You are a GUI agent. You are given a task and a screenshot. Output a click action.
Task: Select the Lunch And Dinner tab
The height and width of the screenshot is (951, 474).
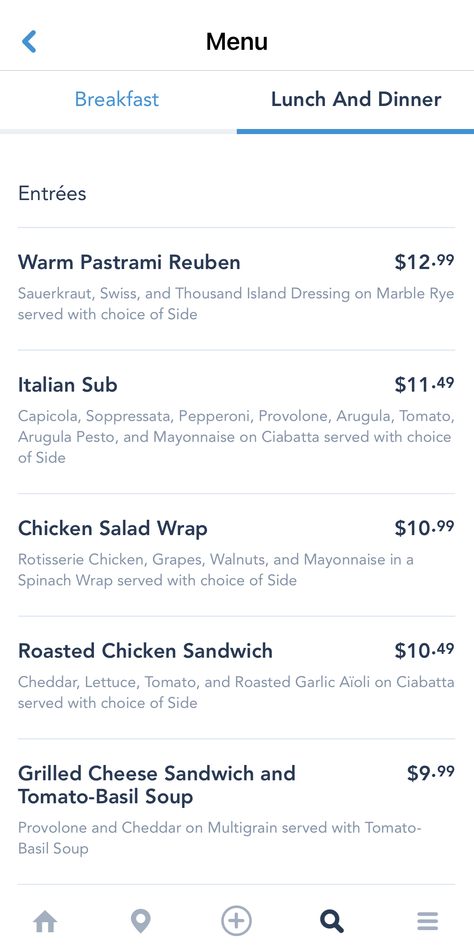tap(356, 100)
